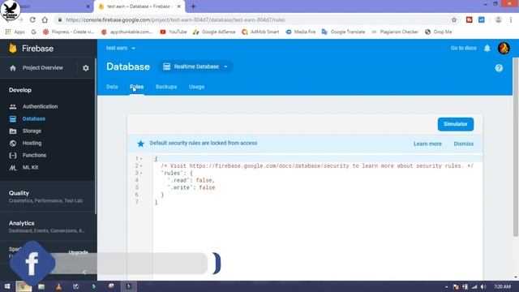Click the blue extension icon in toolbar
This screenshot has height=292, width=519.
(x=481, y=19)
